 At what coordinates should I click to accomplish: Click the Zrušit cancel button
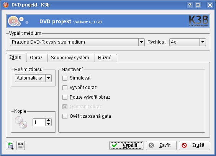coord(195,145)
